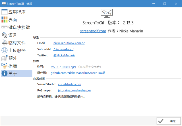This screenshot has height=126, width=182.
Task: Open the visualstudio.com link
Action: tap(69, 84)
